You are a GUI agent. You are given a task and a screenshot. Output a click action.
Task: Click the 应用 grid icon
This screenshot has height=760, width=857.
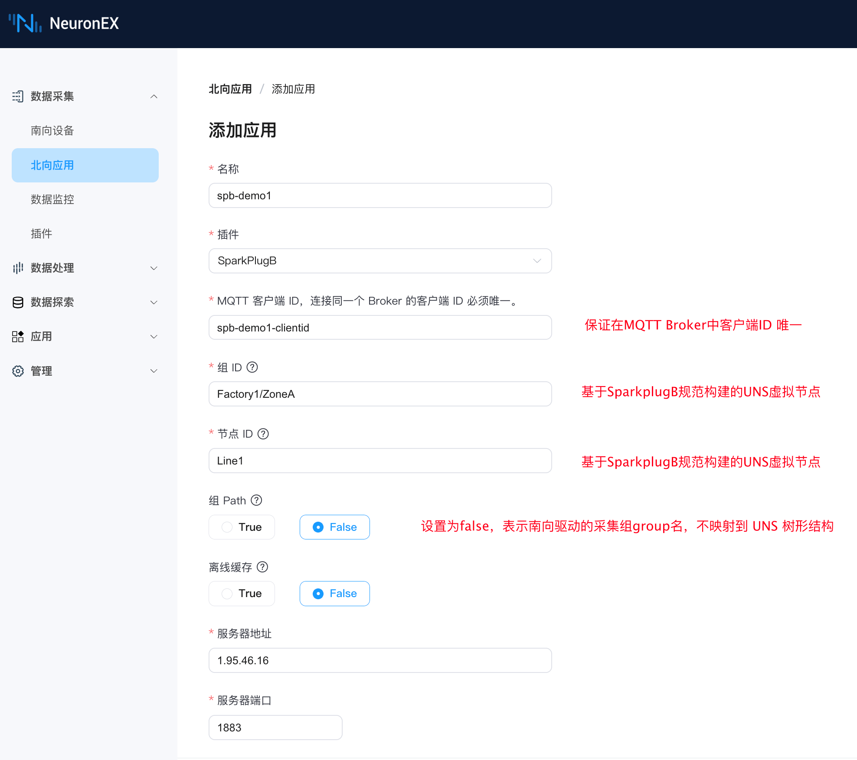(18, 336)
